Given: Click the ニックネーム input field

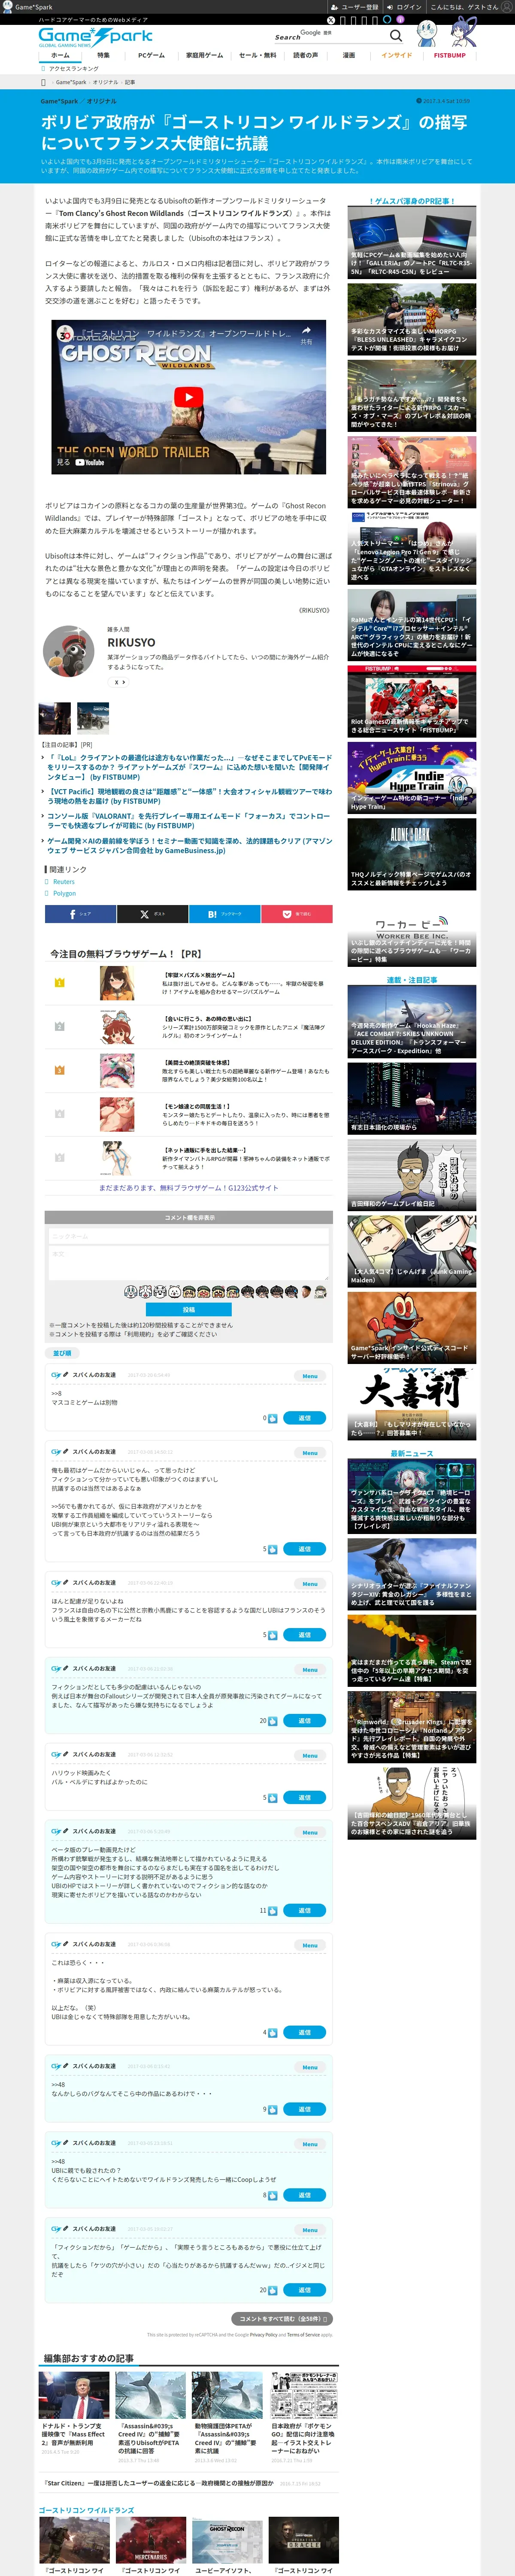Looking at the screenshot, I should pos(189,1236).
